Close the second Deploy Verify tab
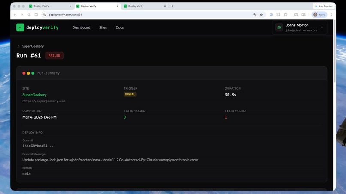346x194 pixels. [x=118, y=6]
